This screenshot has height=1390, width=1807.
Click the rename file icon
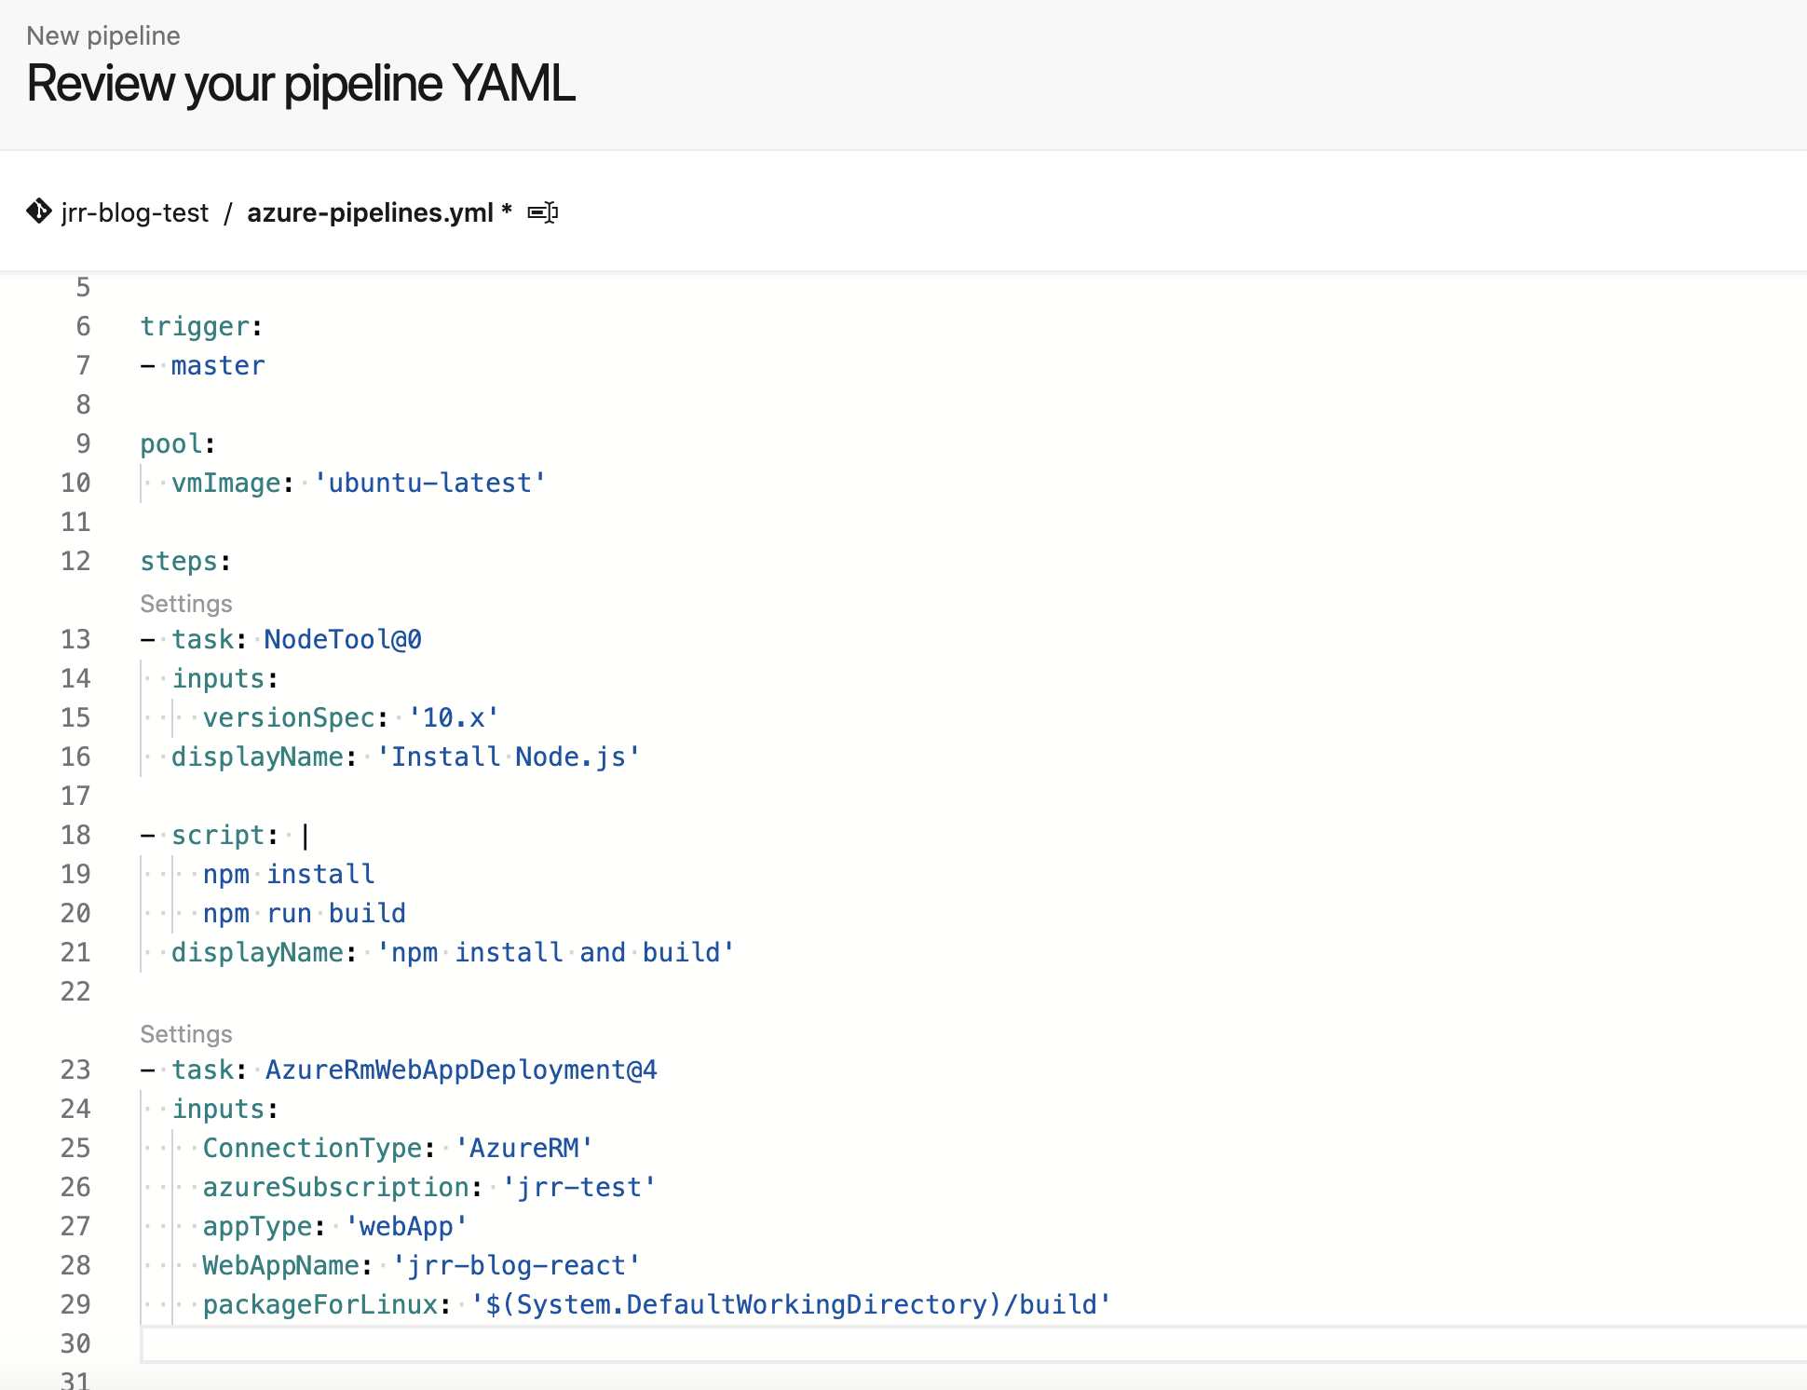pyautogui.click(x=542, y=212)
